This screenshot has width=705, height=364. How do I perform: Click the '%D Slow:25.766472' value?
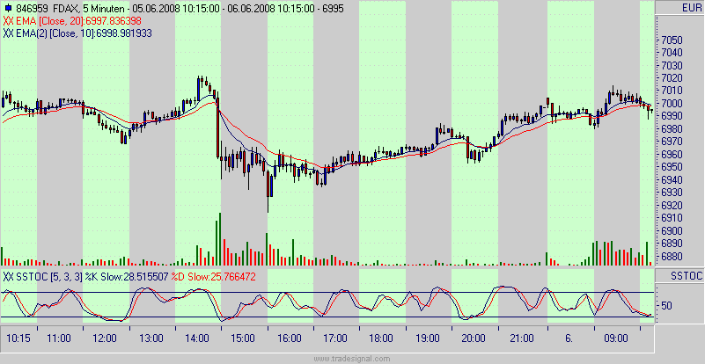[x=214, y=277]
